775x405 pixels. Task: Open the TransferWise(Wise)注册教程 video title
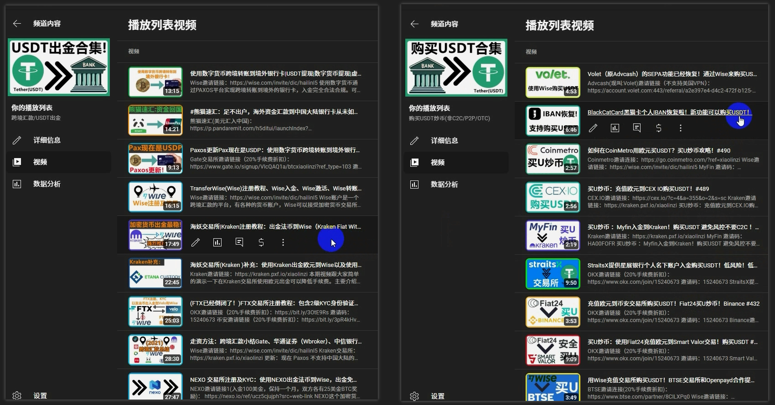pyautogui.click(x=276, y=188)
